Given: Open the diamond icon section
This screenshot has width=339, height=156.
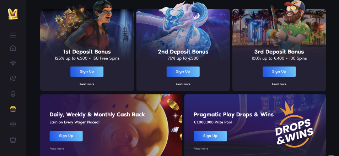Looking at the screenshot, I should coord(13,63).
